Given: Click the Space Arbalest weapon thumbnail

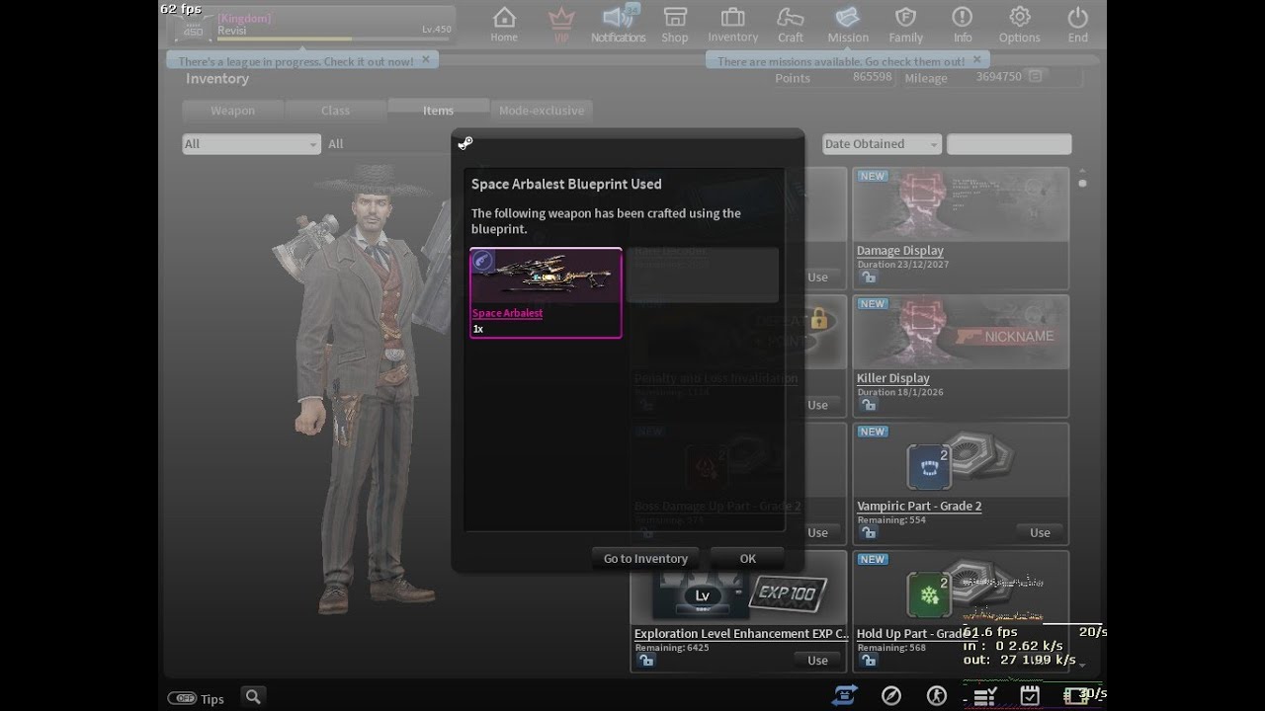Looking at the screenshot, I should 546,276.
